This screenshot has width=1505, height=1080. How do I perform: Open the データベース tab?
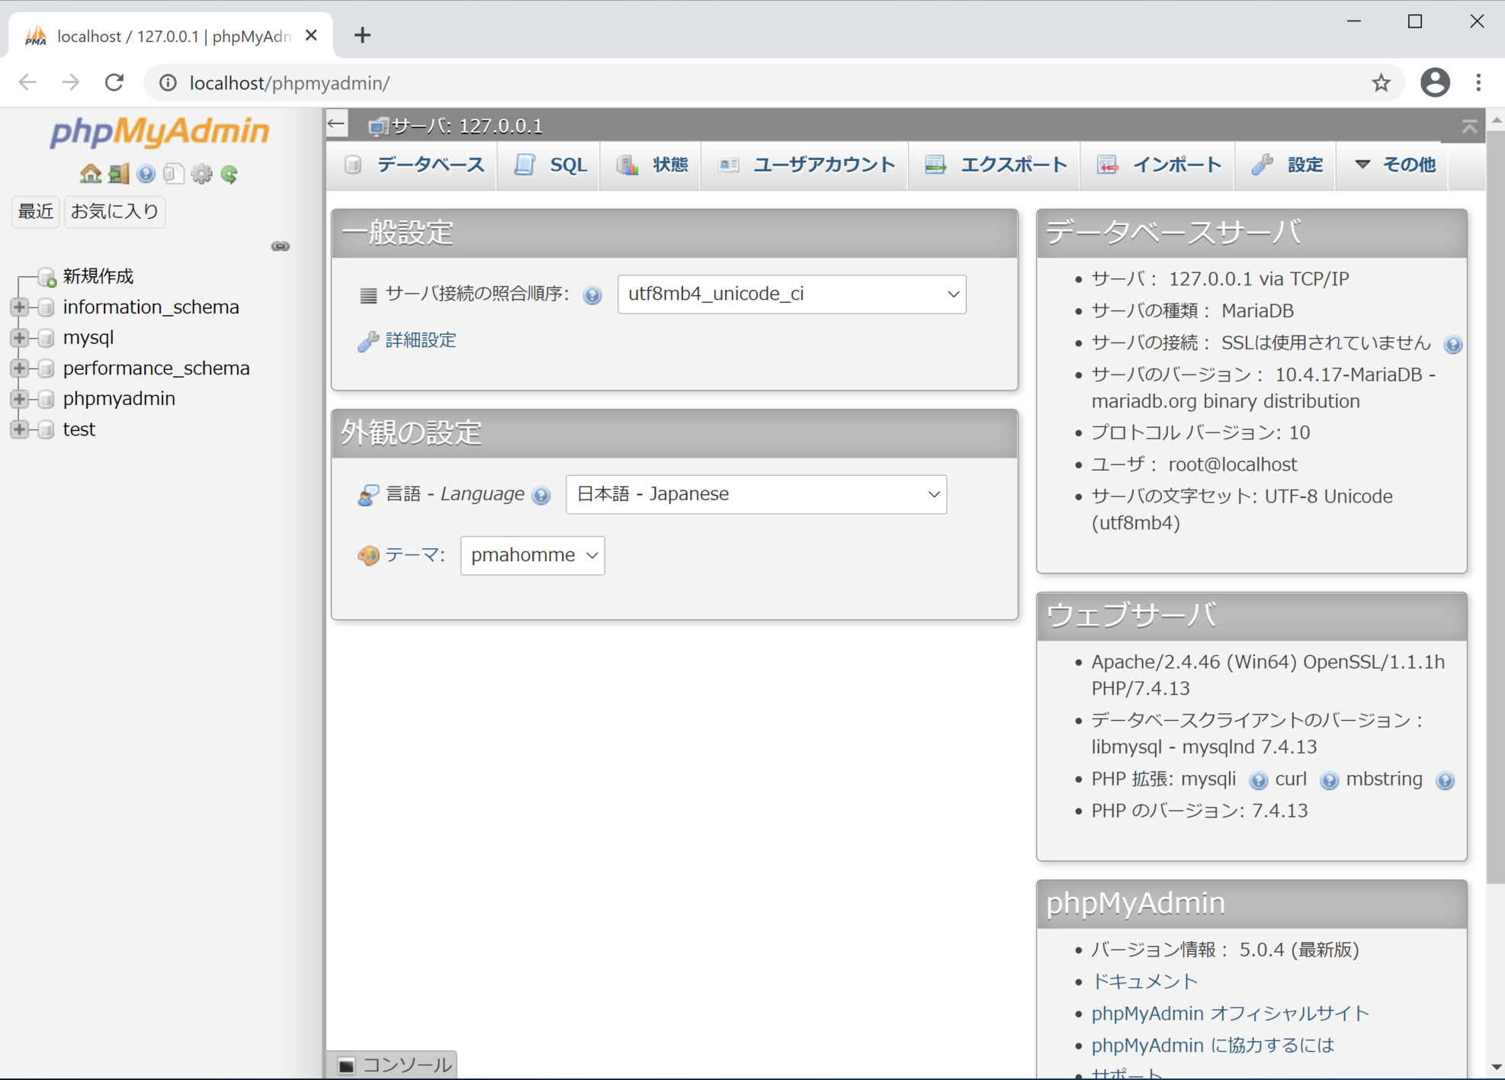tap(414, 165)
